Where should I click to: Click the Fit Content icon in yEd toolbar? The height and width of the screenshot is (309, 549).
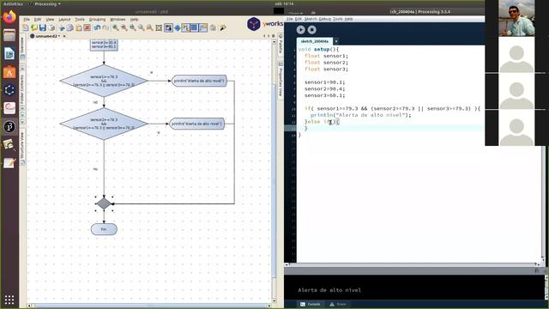click(159, 27)
